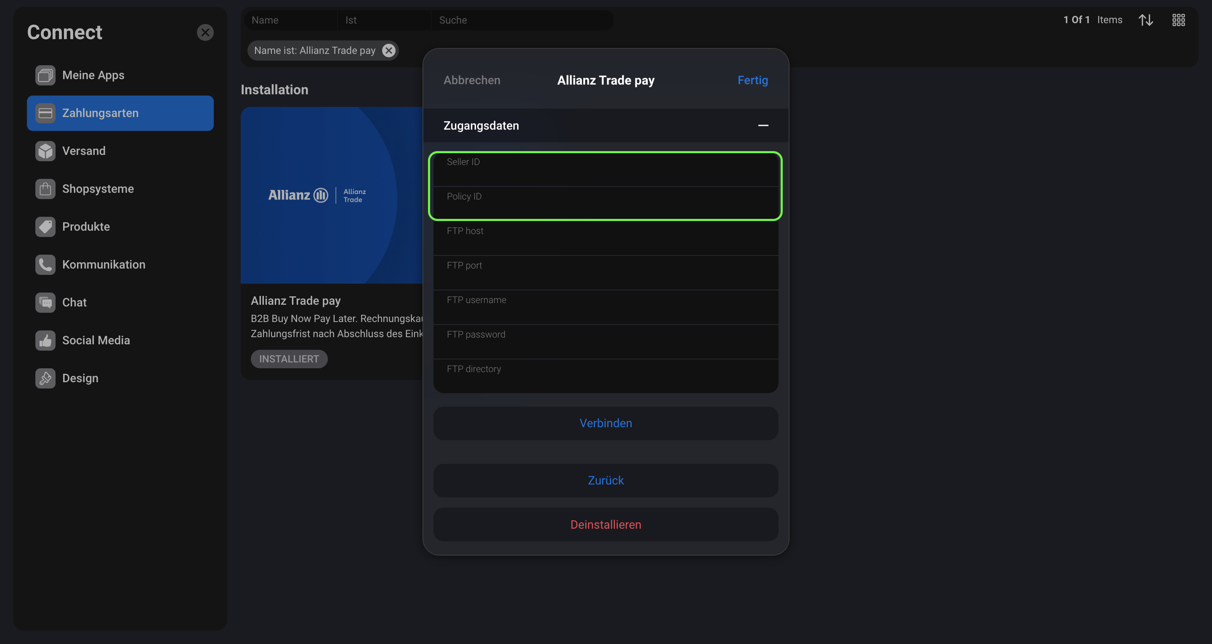Select the Social Media label
This screenshot has width=1212, height=644.
click(x=96, y=341)
